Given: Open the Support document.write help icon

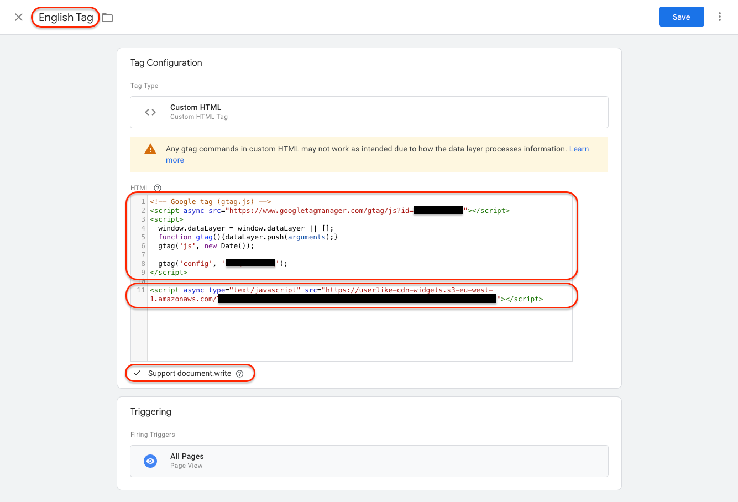Looking at the screenshot, I should pyautogui.click(x=239, y=374).
